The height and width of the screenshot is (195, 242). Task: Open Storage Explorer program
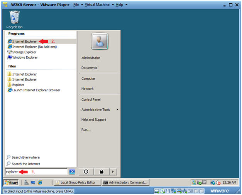click(22, 52)
